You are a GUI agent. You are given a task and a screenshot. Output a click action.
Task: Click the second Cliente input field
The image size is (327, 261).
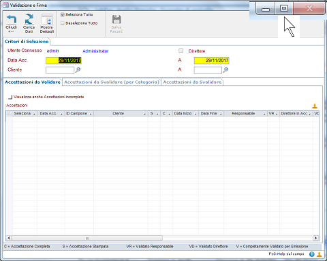click(208, 70)
